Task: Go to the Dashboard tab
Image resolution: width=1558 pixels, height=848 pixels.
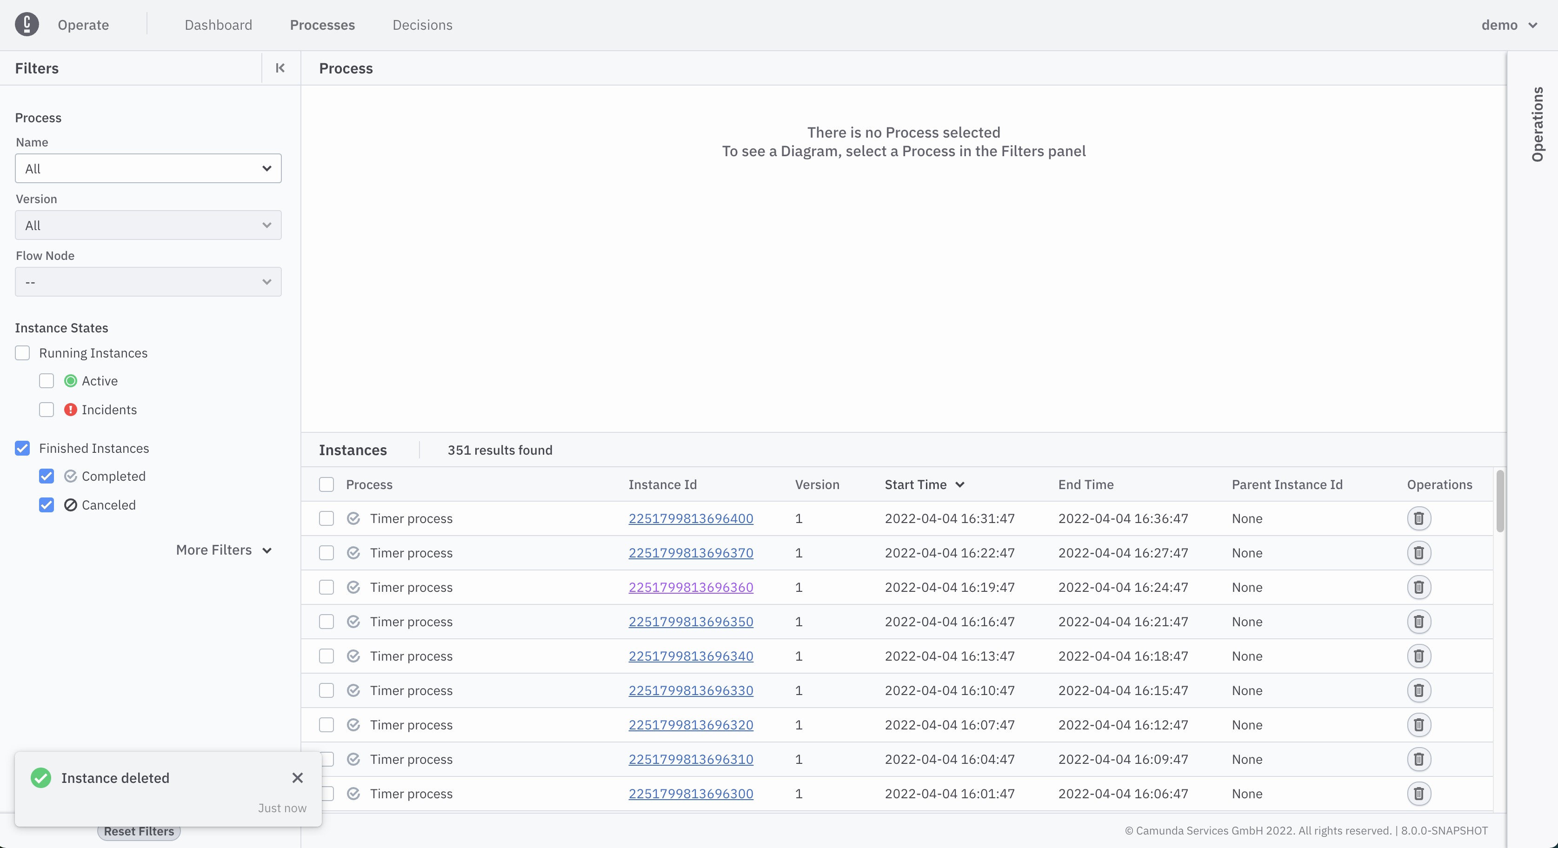Action: 218,25
